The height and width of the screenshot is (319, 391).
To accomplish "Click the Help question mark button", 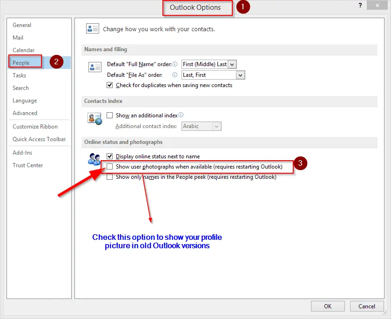I will (x=360, y=5).
